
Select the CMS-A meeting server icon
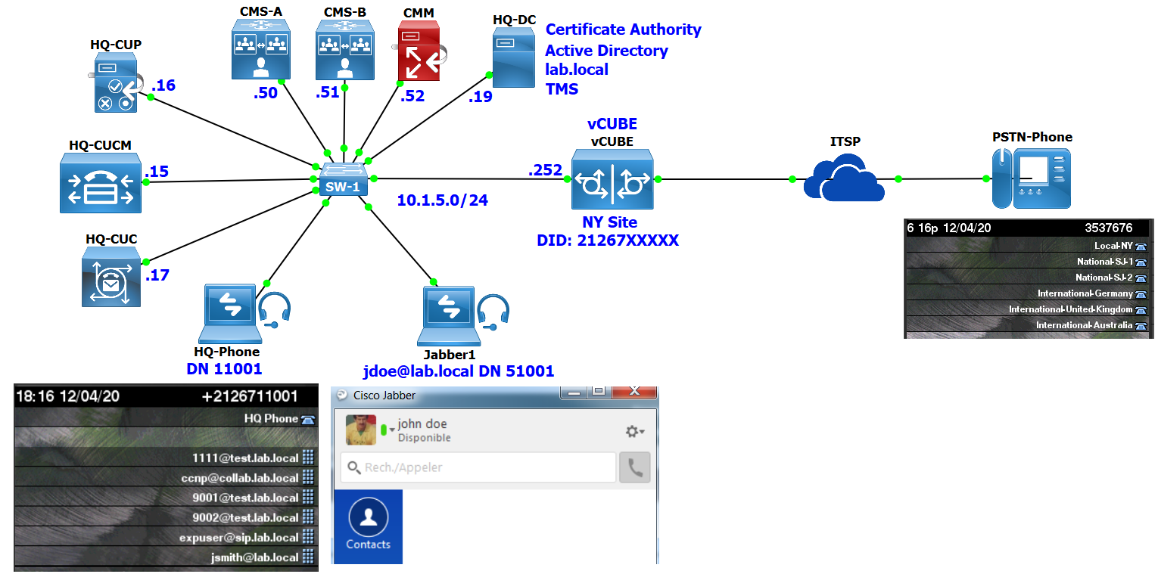point(260,51)
